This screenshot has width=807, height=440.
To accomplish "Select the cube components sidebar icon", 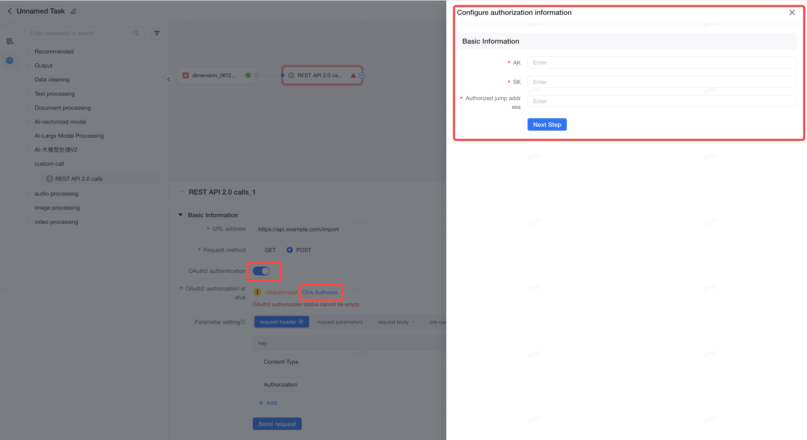I will click(x=10, y=60).
